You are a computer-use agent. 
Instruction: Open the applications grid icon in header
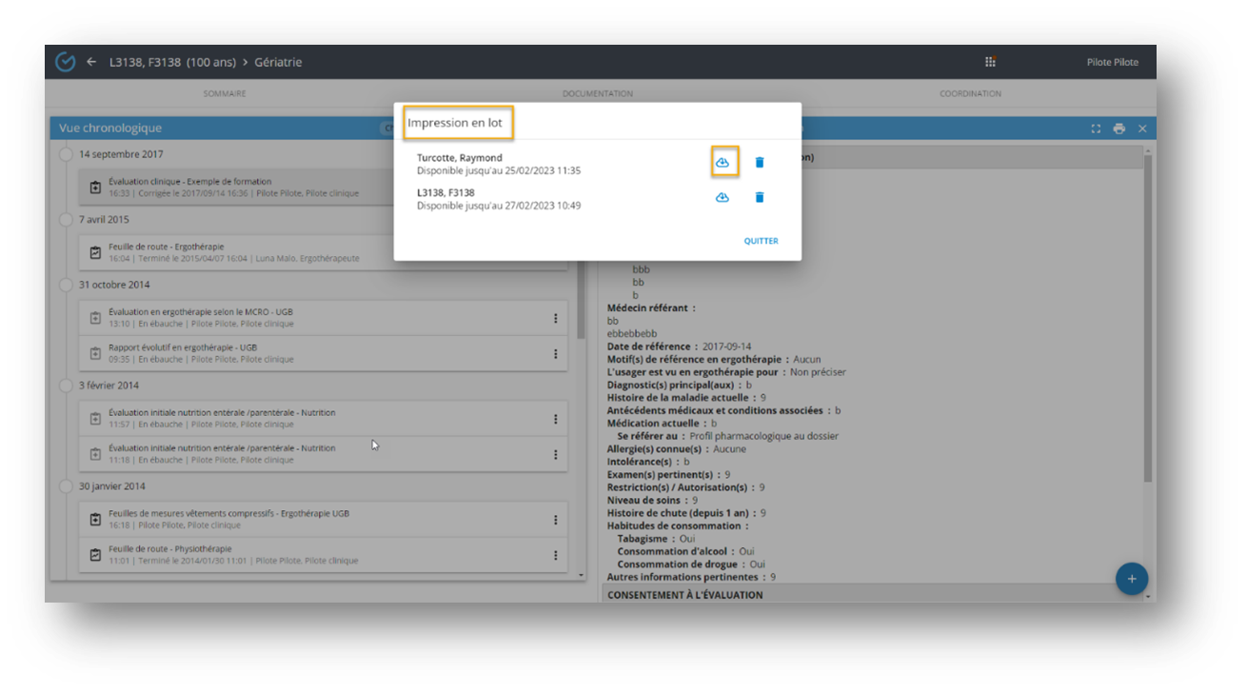point(990,62)
